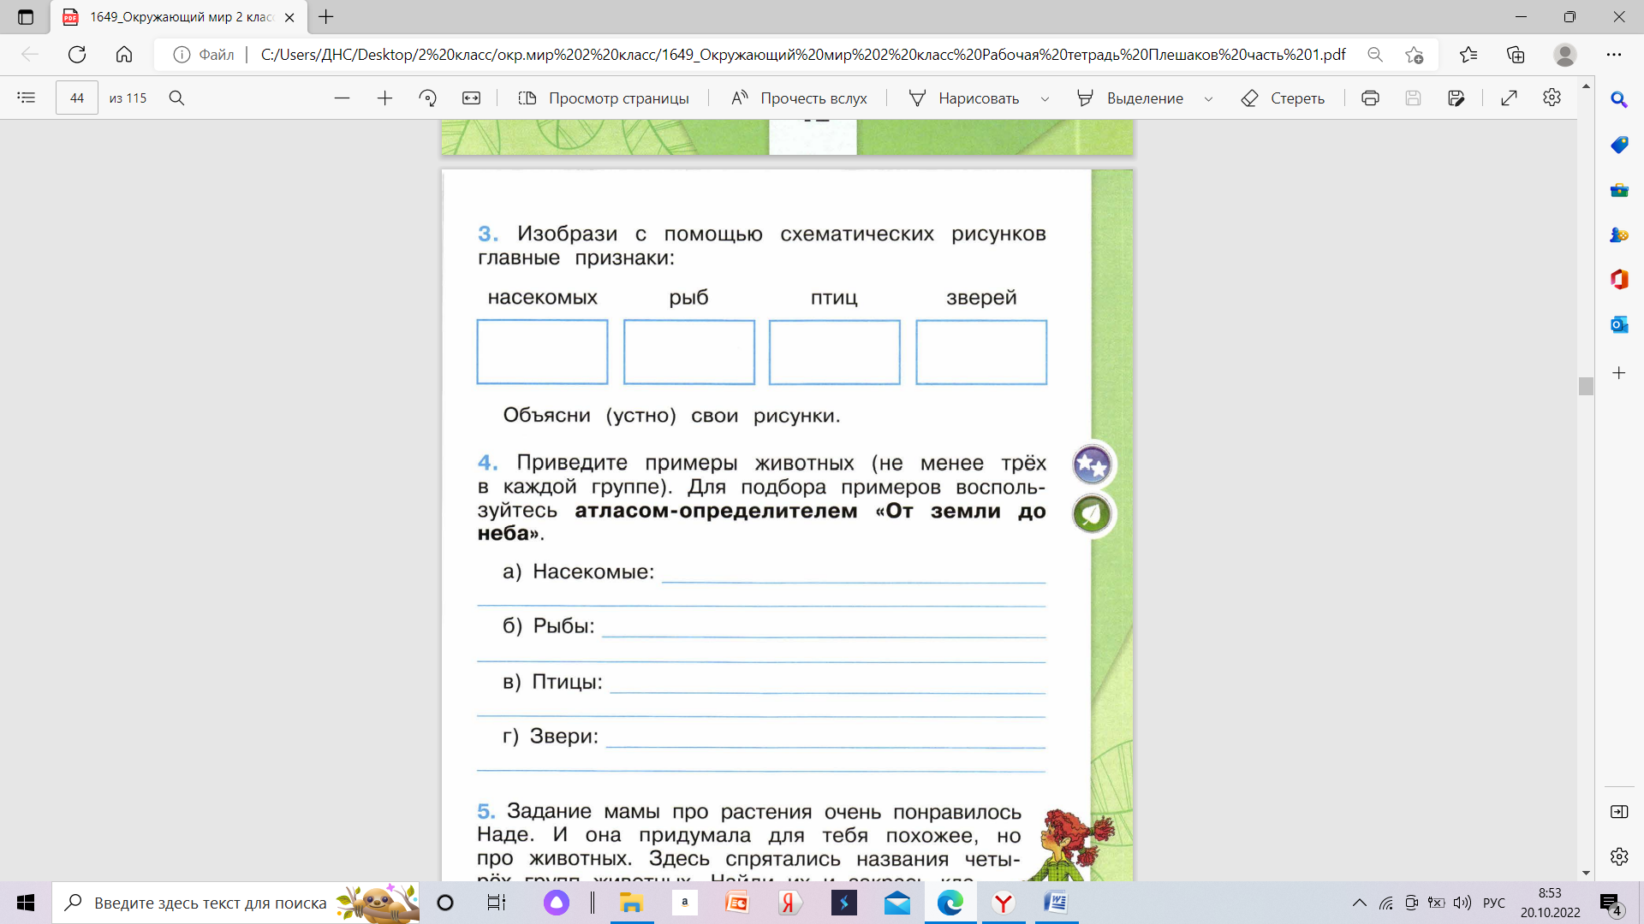Open File Explorer from taskbar
The width and height of the screenshot is (1644, 924).
[631, 903]
